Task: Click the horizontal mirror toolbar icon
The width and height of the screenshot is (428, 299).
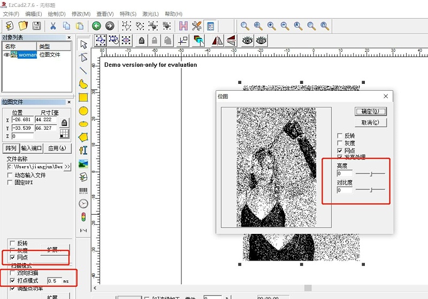Action: [217, 40]
